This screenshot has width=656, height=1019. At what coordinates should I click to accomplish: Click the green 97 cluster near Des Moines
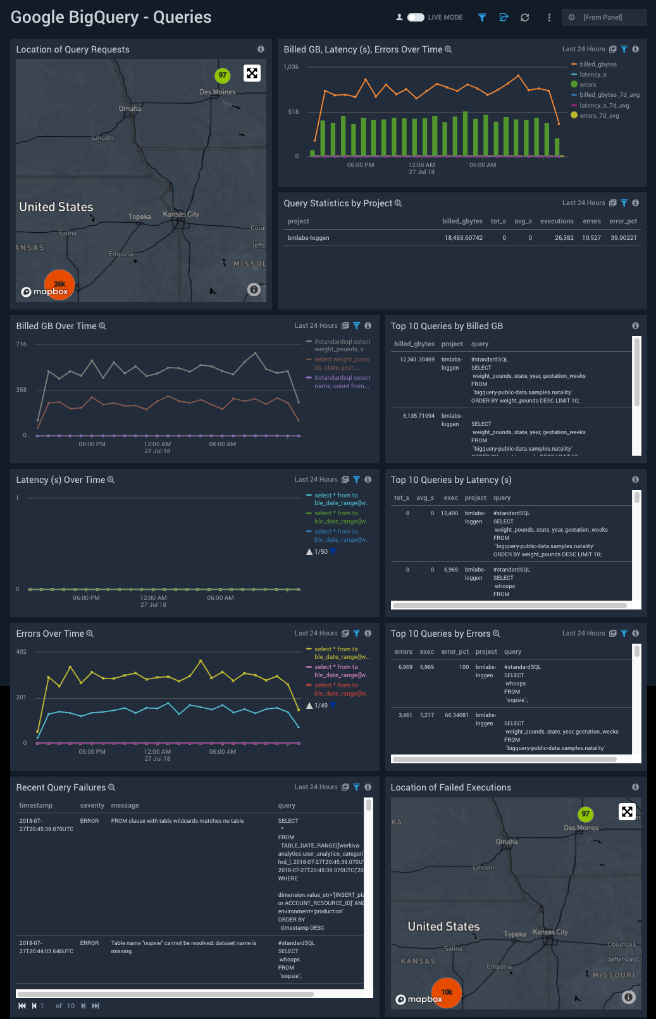click(222, 75)
